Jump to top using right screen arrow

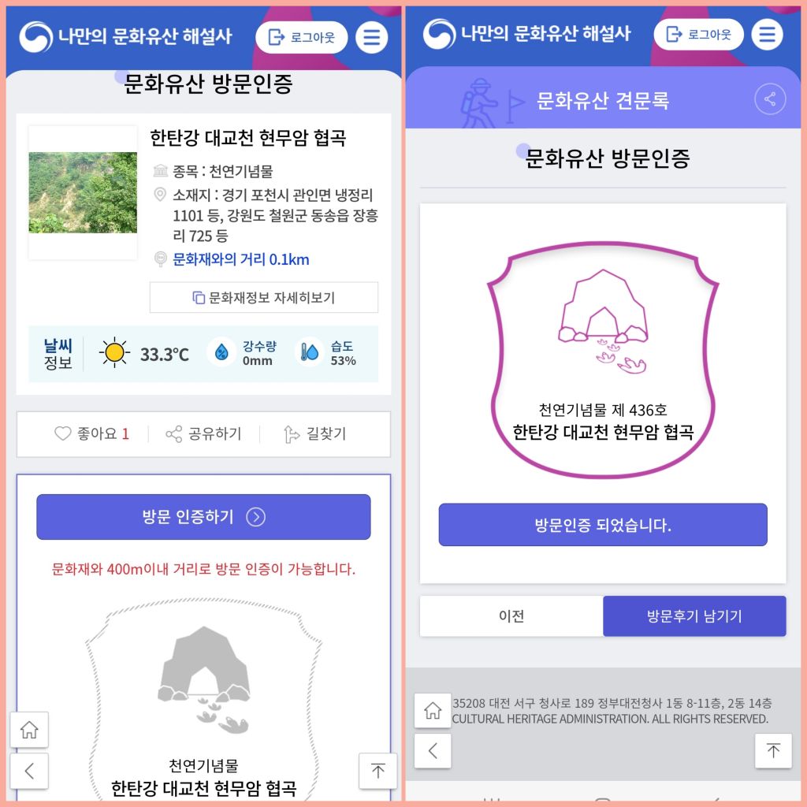pyautogui.click(x=773, y=750)
